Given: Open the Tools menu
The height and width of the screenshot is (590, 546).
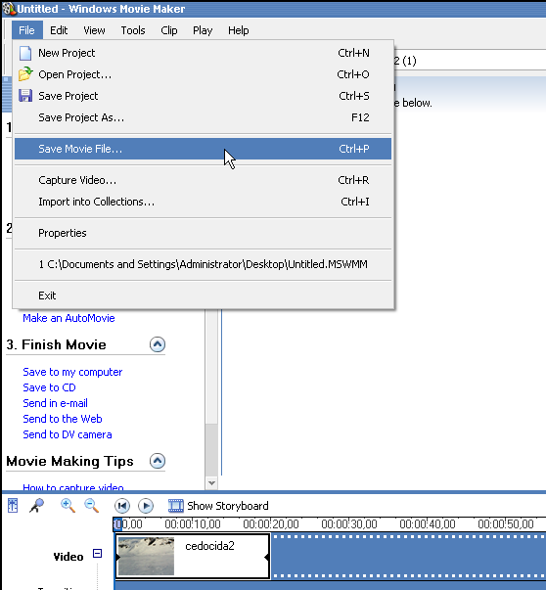Looking at the screenshot, I should tap(133, 30).
